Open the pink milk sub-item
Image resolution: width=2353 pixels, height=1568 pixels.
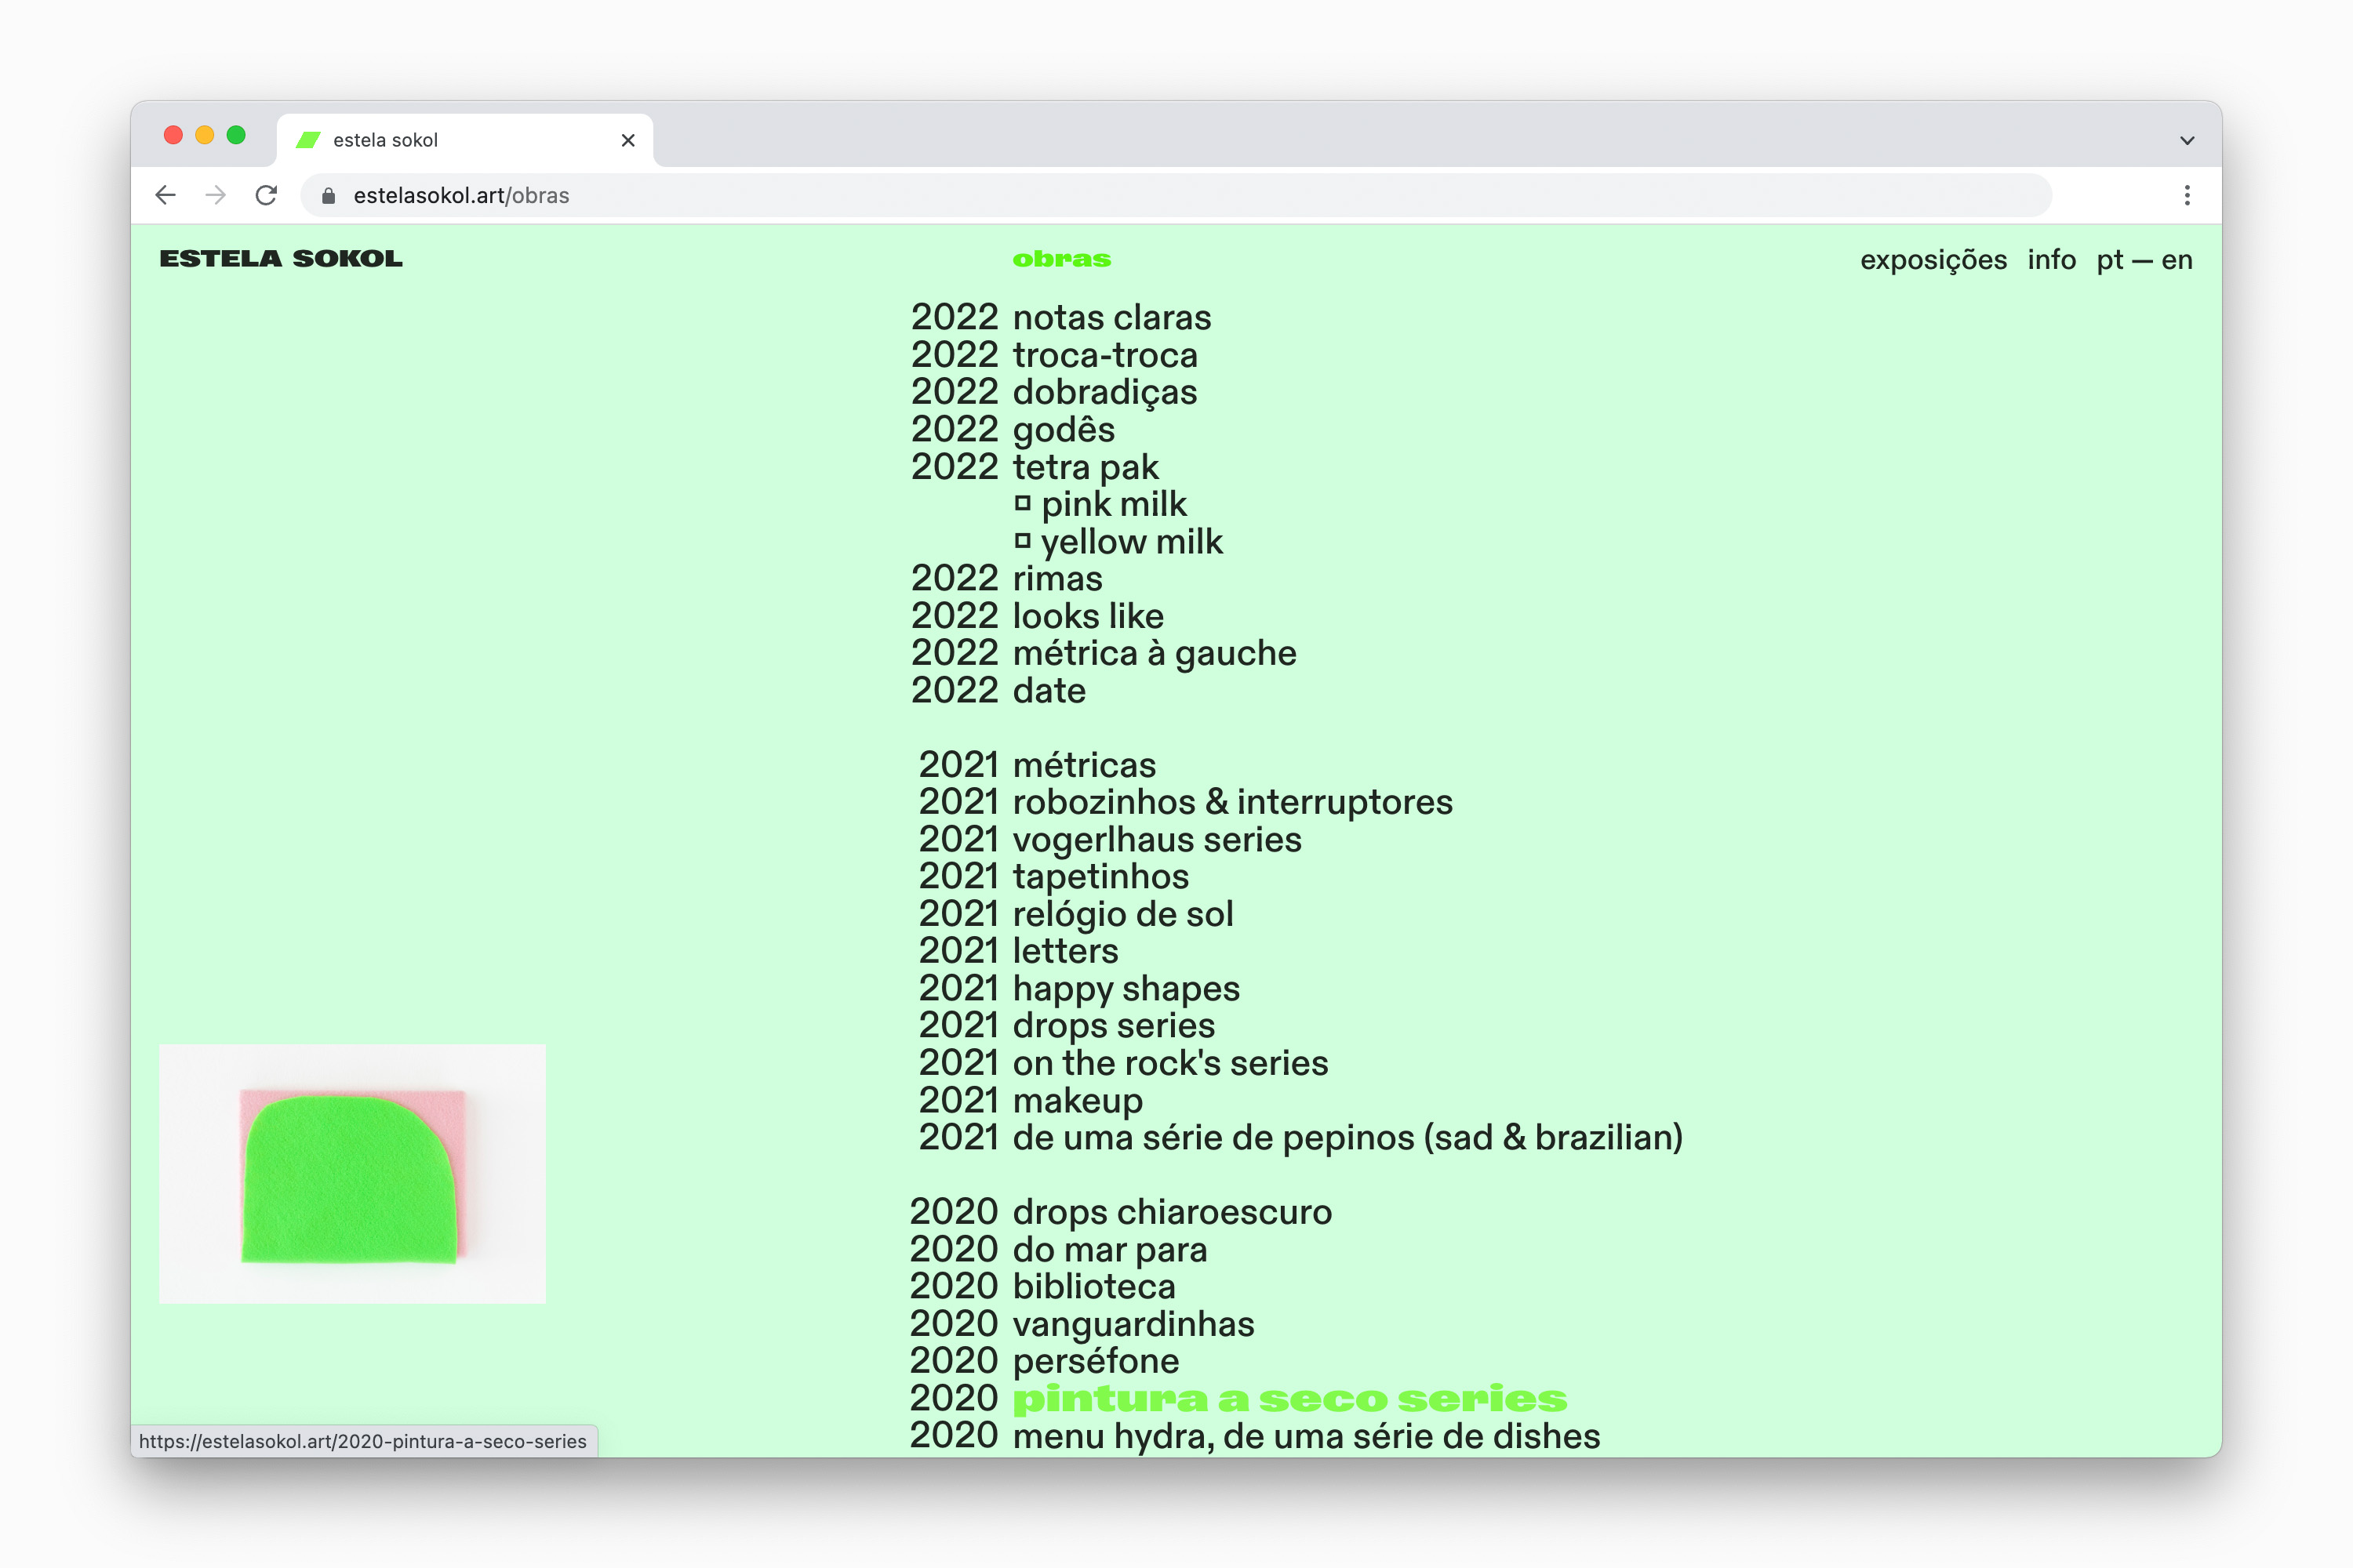click(1112, 504)
